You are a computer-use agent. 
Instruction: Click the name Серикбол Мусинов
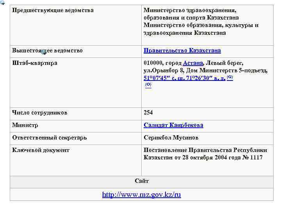click(x=171, y=138)
